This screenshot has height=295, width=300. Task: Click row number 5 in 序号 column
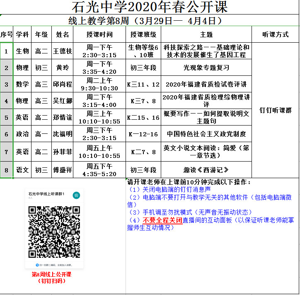click(x=7, y=117)
